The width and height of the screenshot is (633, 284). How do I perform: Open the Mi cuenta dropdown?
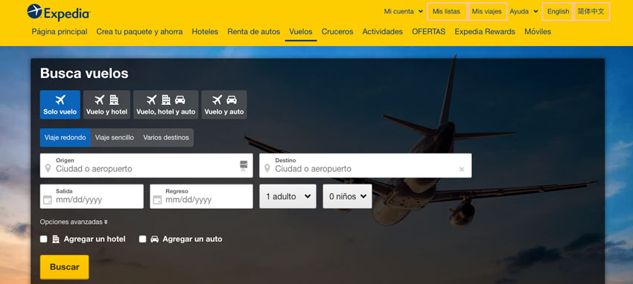tap(404, 12)
